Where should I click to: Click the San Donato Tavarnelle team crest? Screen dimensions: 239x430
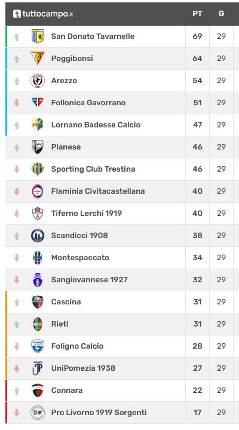(38, 36)
